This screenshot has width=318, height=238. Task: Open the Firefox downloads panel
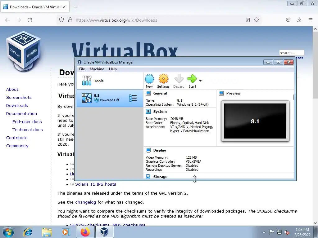click(299, 20)
